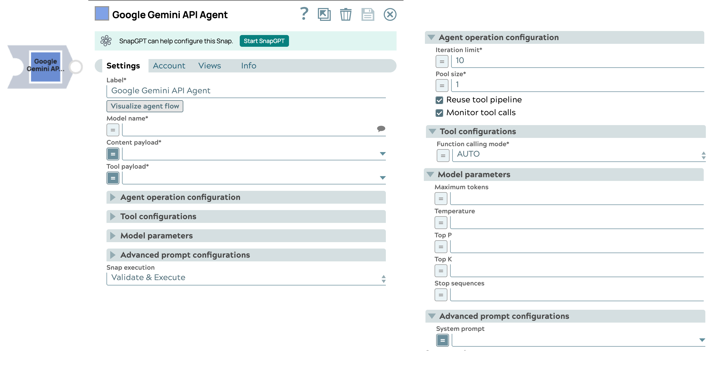Open the Views tab
The height and width of the screenshot is (387, 723).
(x=209, y=65)
